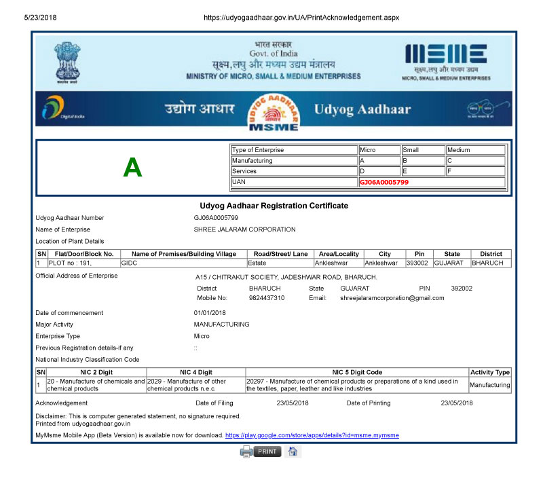
Task: Click the Digital India logo
Action: pos(63,108)
